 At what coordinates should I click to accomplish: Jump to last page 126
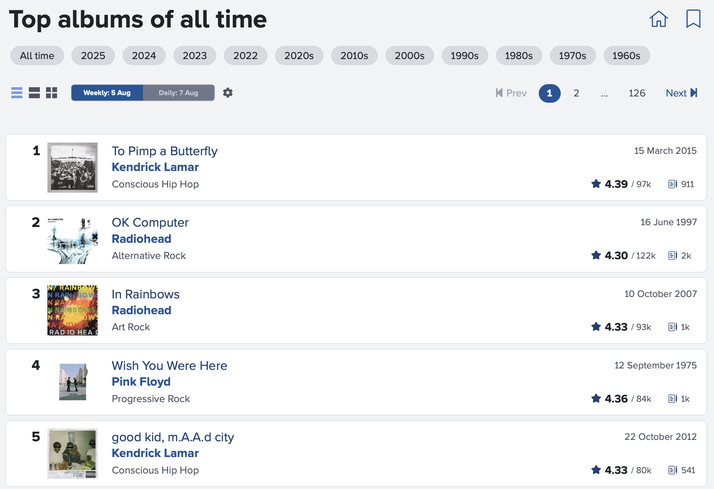pyautogui.click(x=637, y=93)
